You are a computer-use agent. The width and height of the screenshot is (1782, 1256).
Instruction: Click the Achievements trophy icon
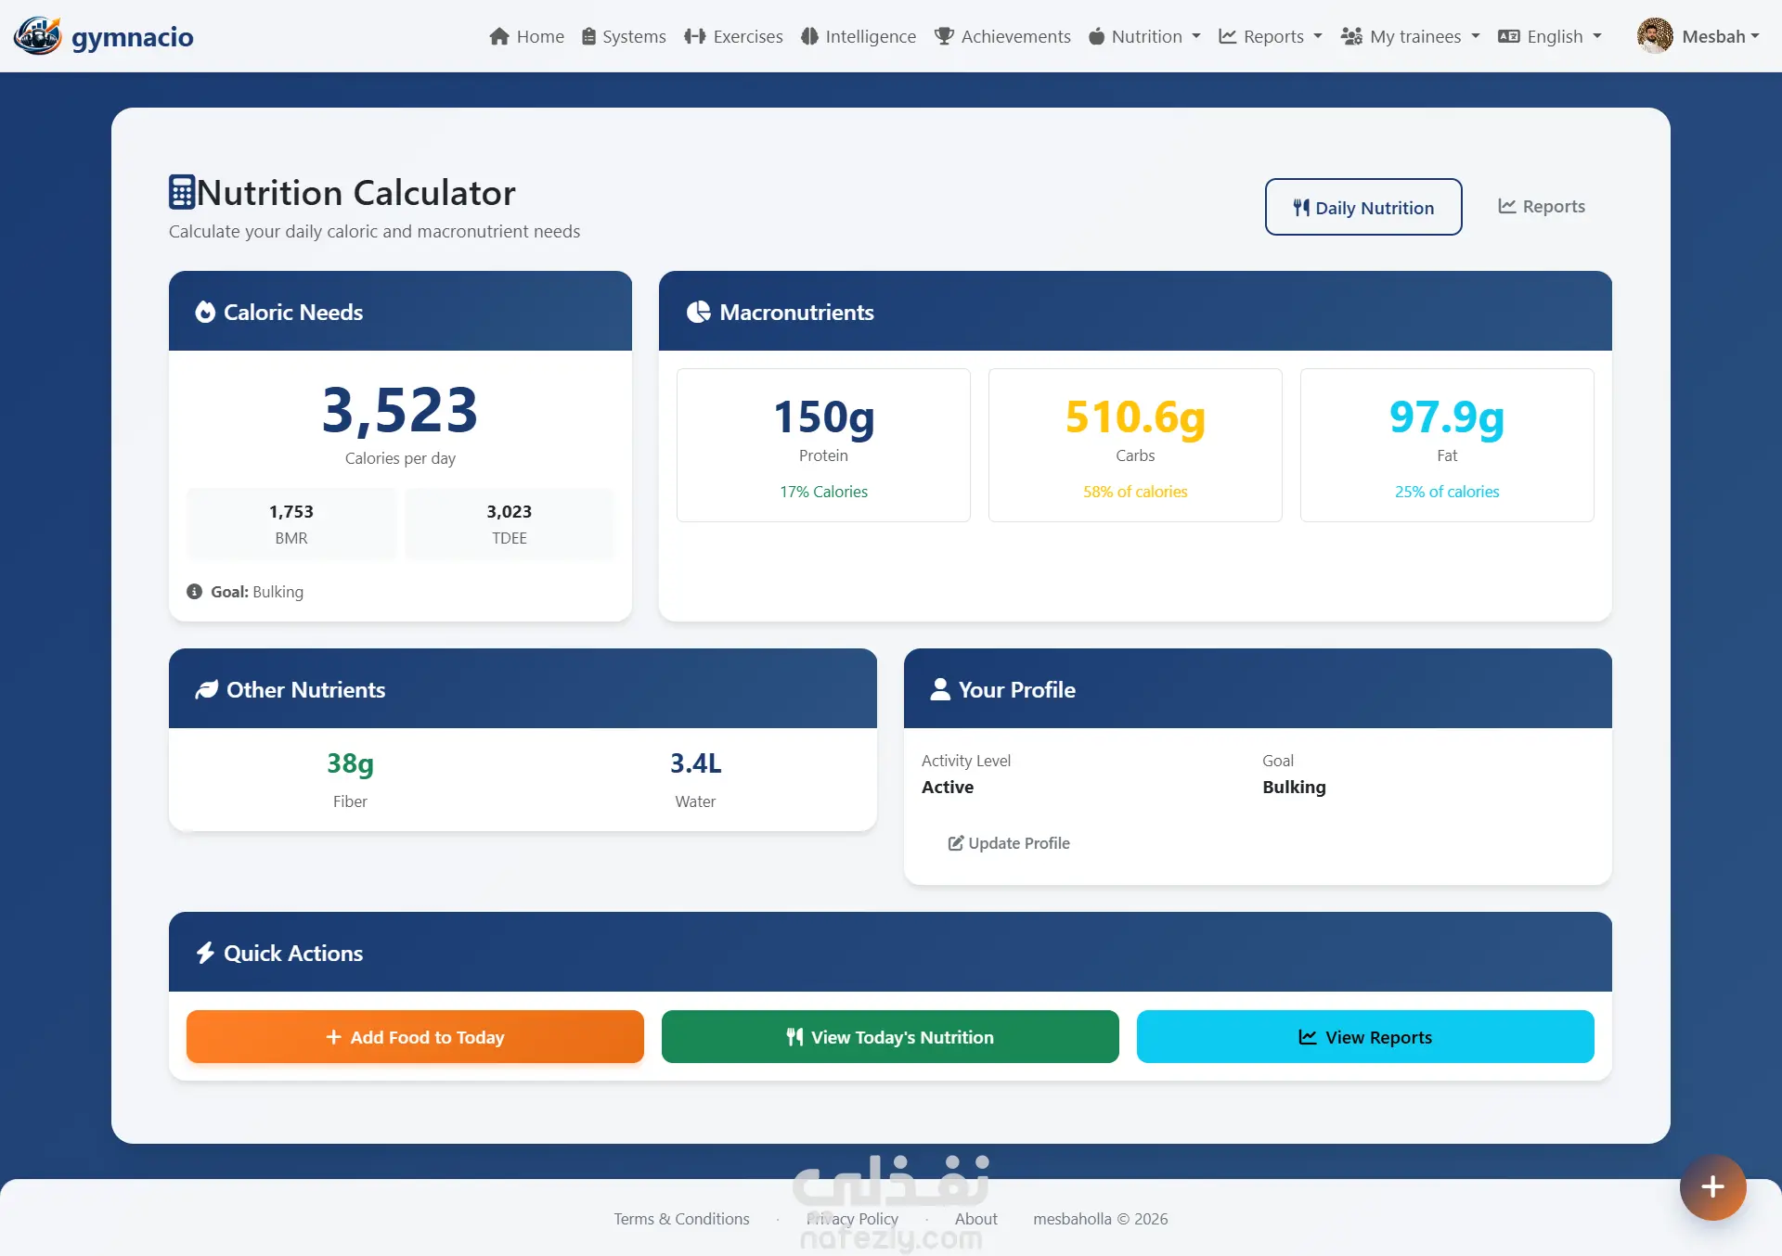(944, 36)
